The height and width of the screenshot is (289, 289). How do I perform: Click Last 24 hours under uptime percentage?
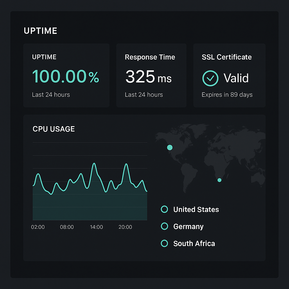pos(51,95)
